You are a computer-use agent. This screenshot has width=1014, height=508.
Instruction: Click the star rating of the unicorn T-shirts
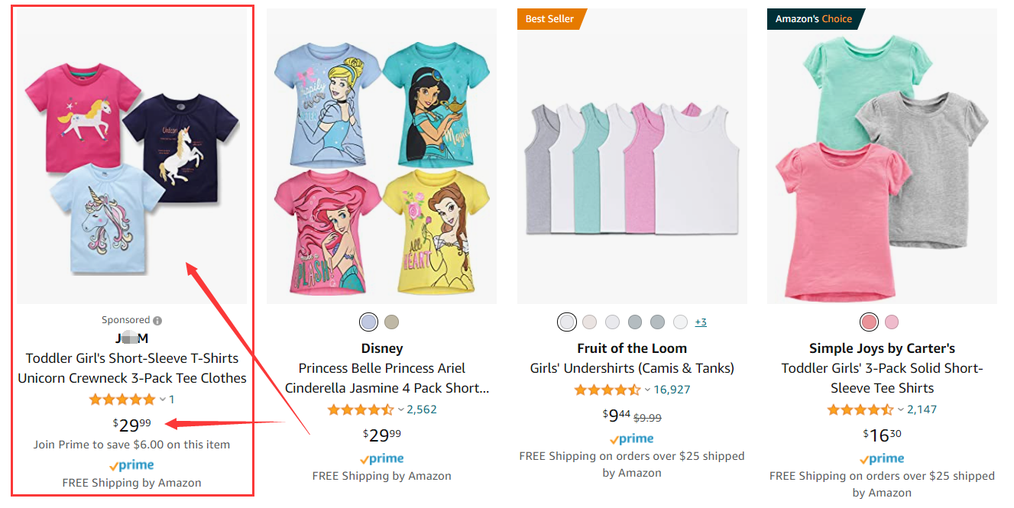point(121,400)
